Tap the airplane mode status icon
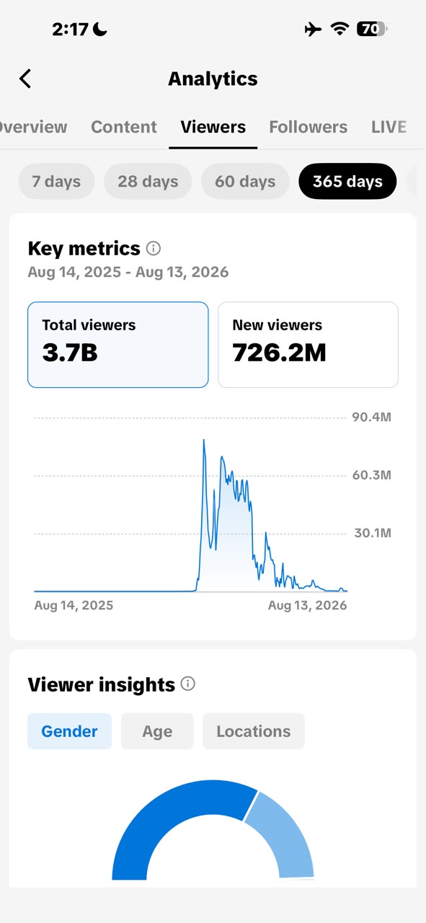 point(313,30)
